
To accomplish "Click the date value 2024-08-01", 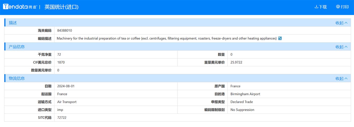I will click(x=66, y=86).
